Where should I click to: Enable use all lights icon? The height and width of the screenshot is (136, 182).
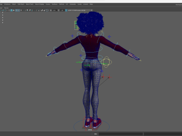(x=21, y=10)
